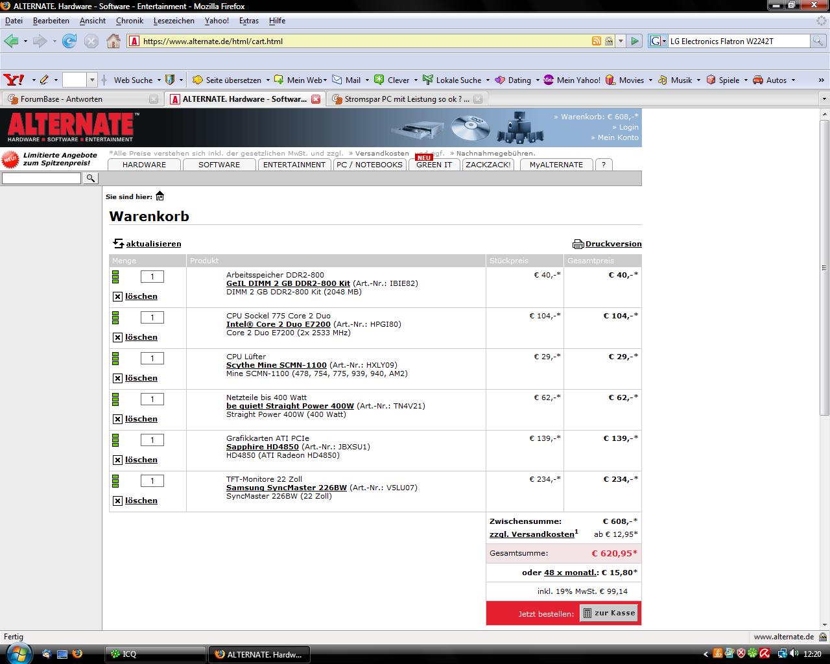The width and height of the screenshot is (830, 664).
Task: Click the calculator icon on zur Kasse button
Action: (587, 613)
